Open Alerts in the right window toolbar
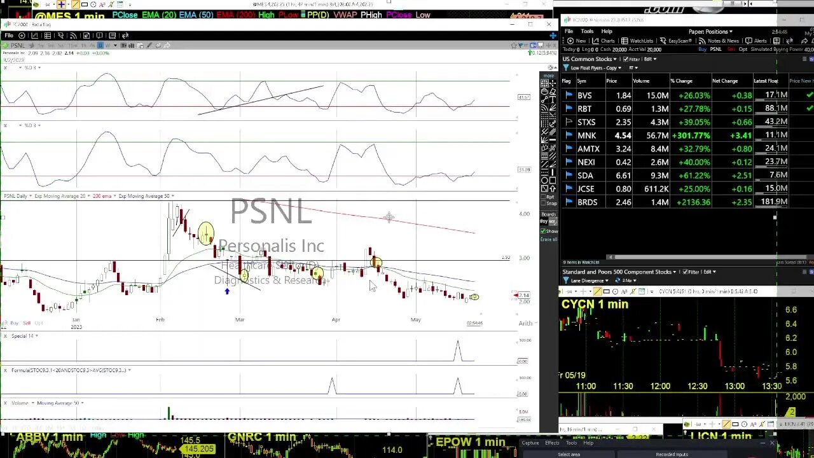Image resolution: width=814 pixels, height=458 pixels. 755,41
